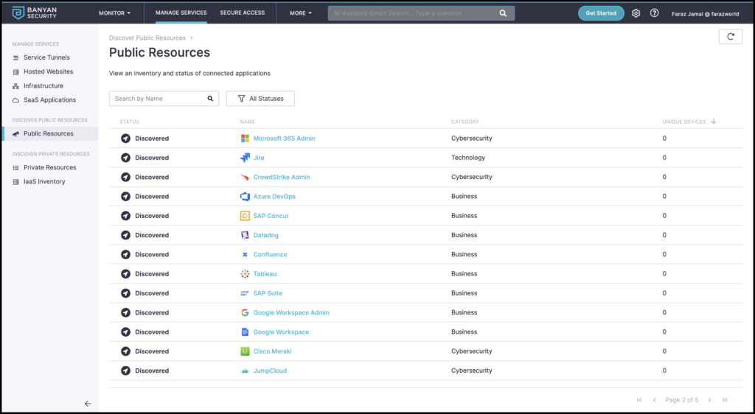The height and width of the screenshot is (414, 755).
Task: Click the JumpCloud logo icon
Action: 245,371
